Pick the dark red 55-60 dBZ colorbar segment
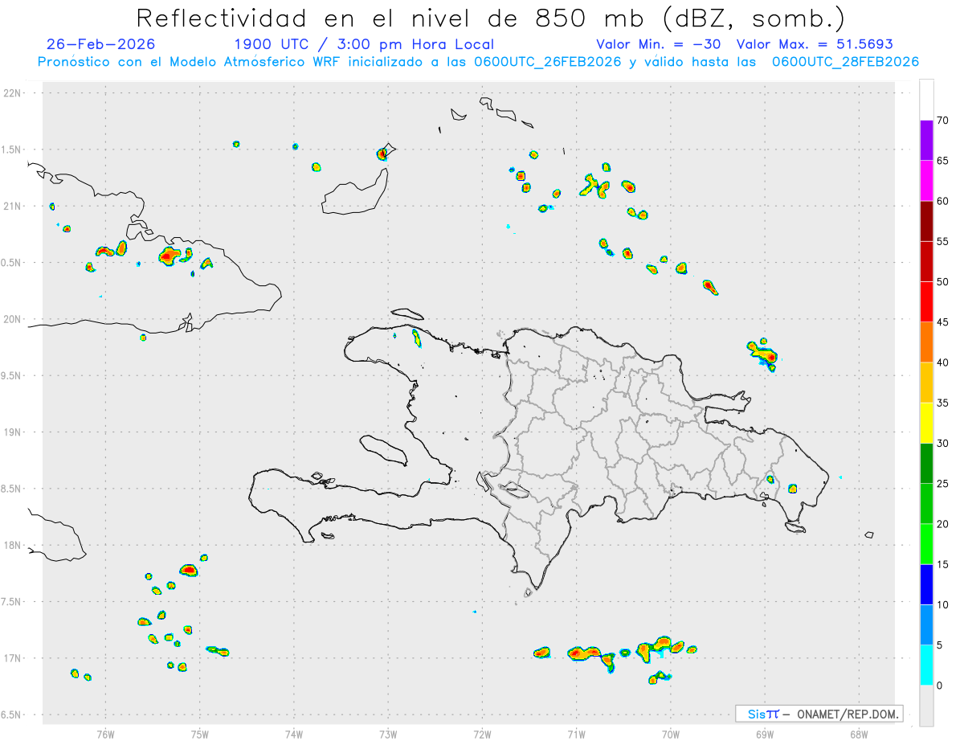 926,221
